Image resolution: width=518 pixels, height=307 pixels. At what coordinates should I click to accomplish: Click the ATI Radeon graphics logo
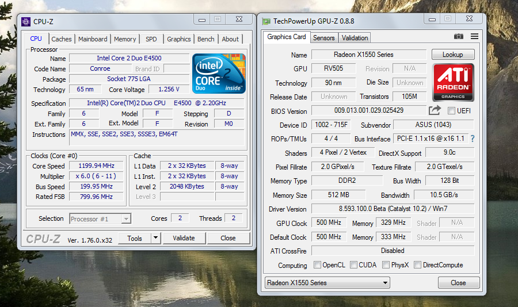(453, 83)
